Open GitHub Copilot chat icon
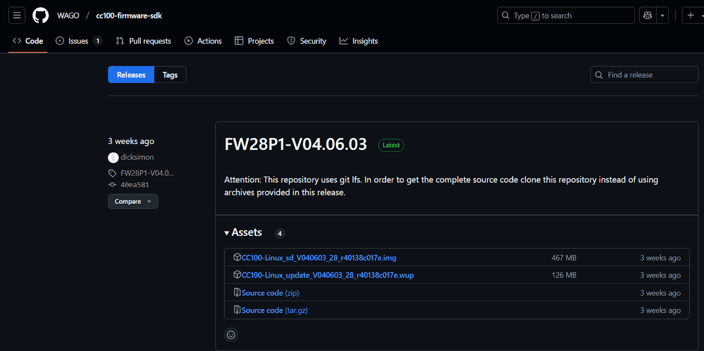The width and height of the screenshot is (704, 351). coord(648,15)
